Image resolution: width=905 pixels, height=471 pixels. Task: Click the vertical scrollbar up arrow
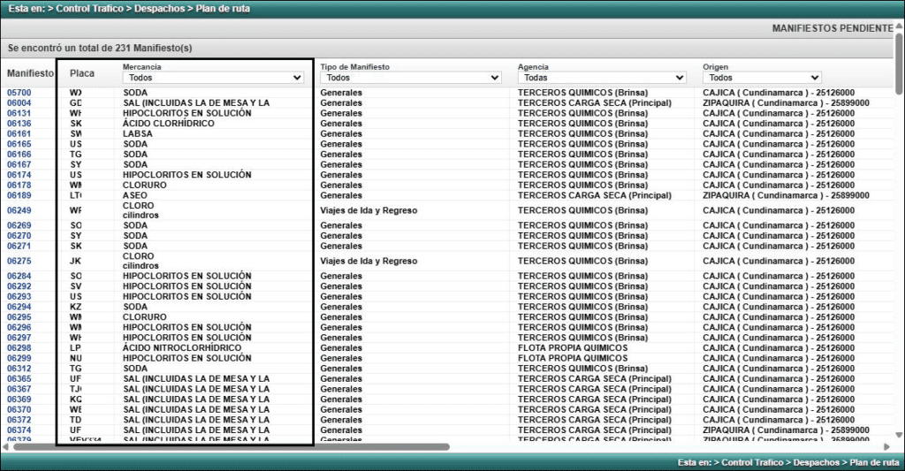click(x=899, y=25)
